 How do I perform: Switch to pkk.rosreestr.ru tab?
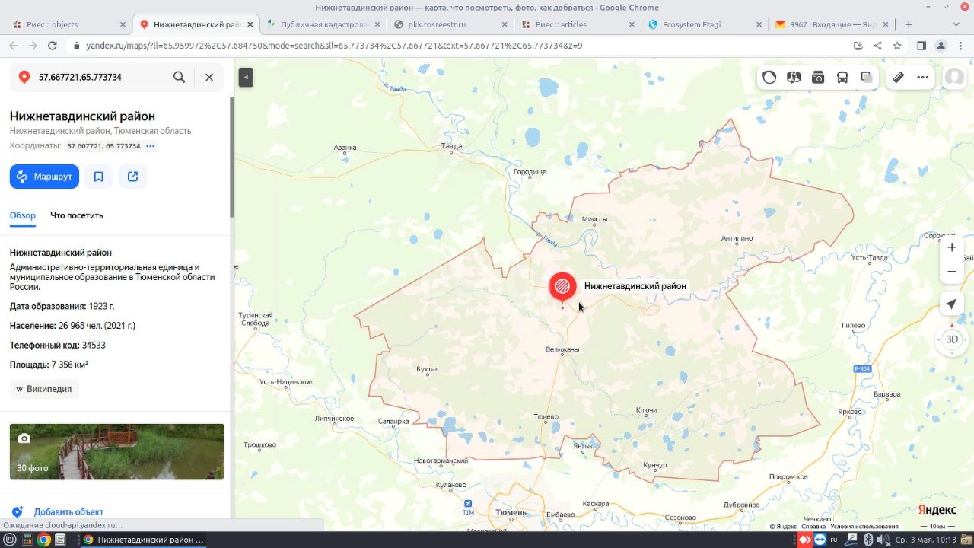pos(450,24)
